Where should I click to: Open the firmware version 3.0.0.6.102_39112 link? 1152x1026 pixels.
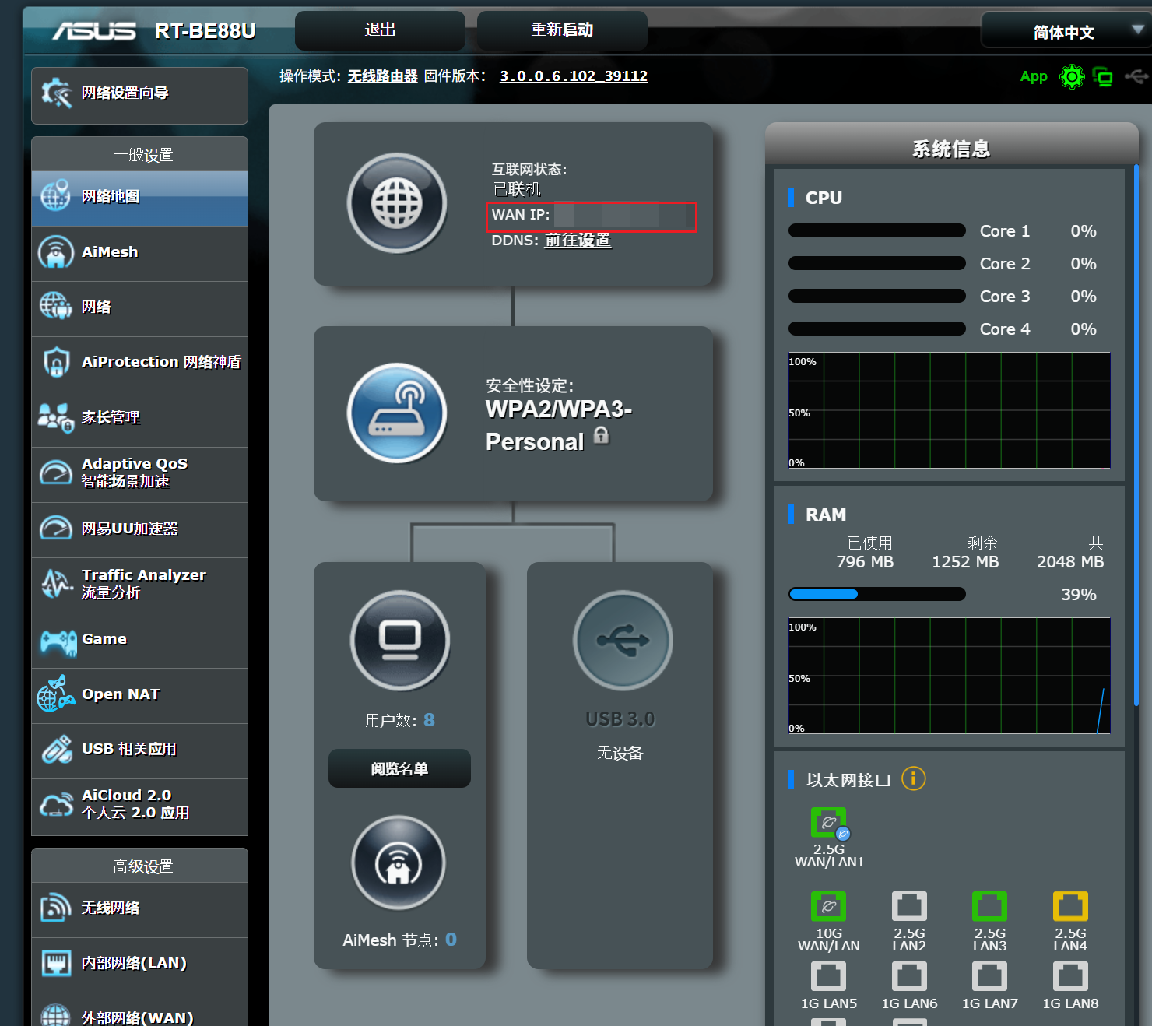point(573,76)
